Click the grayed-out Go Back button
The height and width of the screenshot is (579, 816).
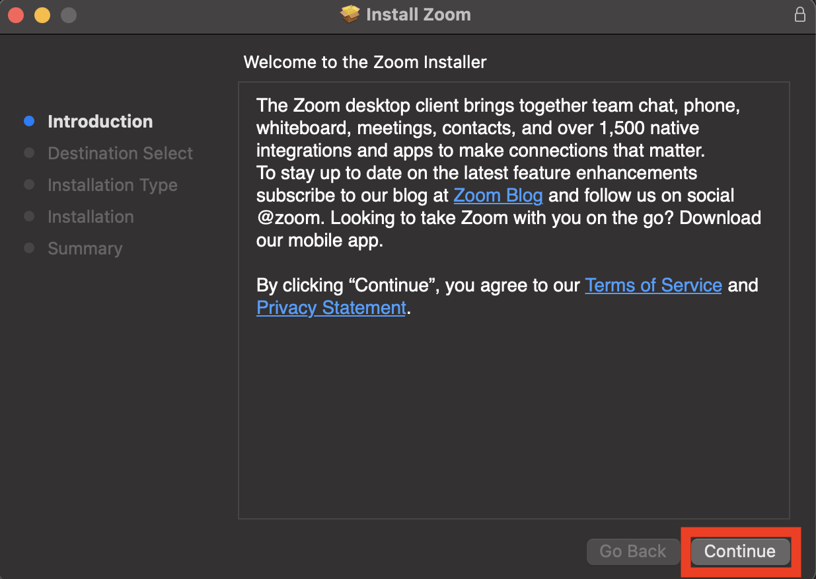coord(633,551)
